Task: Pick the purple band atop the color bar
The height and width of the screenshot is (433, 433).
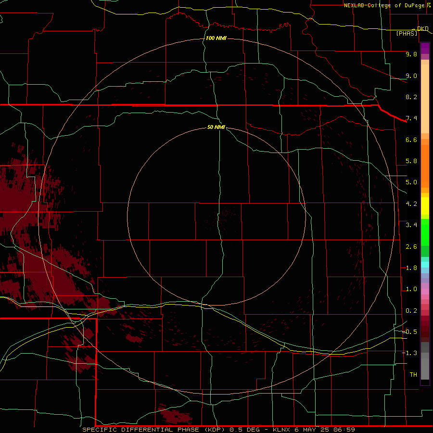Action: pos(425,48)
